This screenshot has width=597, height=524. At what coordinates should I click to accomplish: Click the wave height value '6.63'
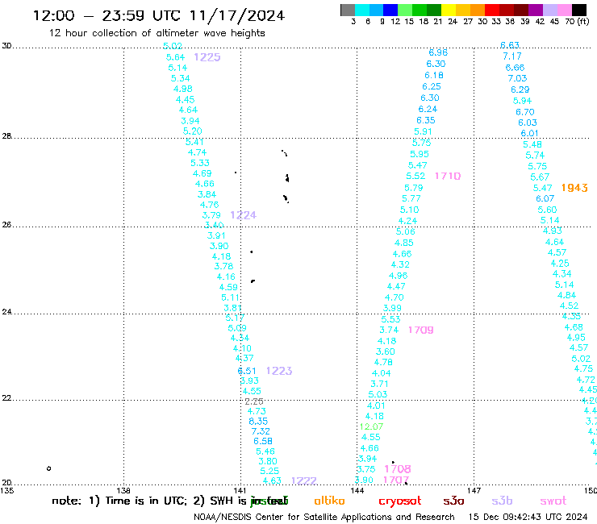(510, 45)
